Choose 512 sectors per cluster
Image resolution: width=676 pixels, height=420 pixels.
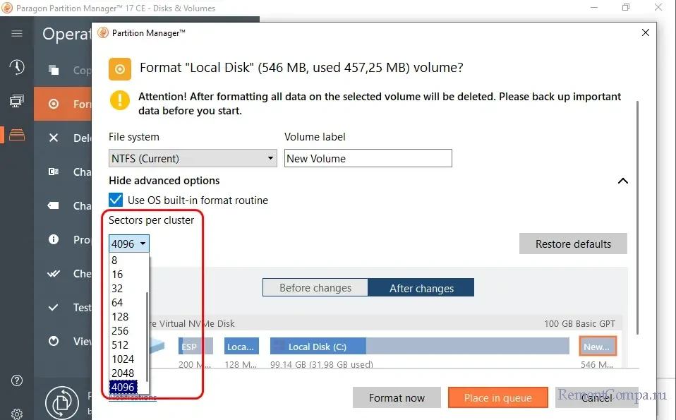pyautogui.click(x=128, y=345)
